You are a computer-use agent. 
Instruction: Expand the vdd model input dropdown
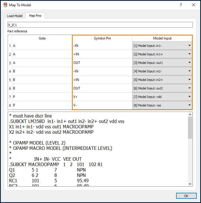coord(162,97)
